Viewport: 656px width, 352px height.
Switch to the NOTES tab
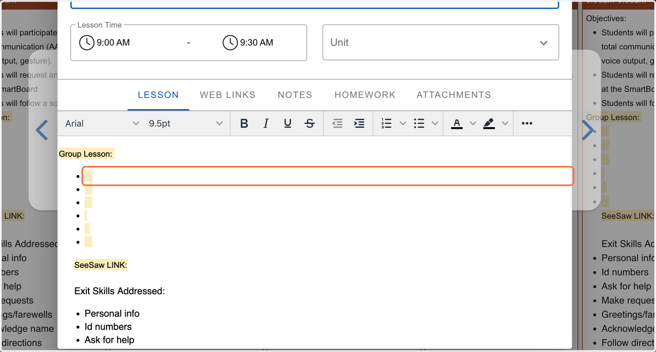(295, 95)
